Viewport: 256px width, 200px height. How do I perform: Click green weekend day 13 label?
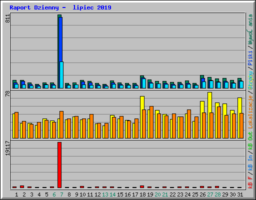coord(105,194)
